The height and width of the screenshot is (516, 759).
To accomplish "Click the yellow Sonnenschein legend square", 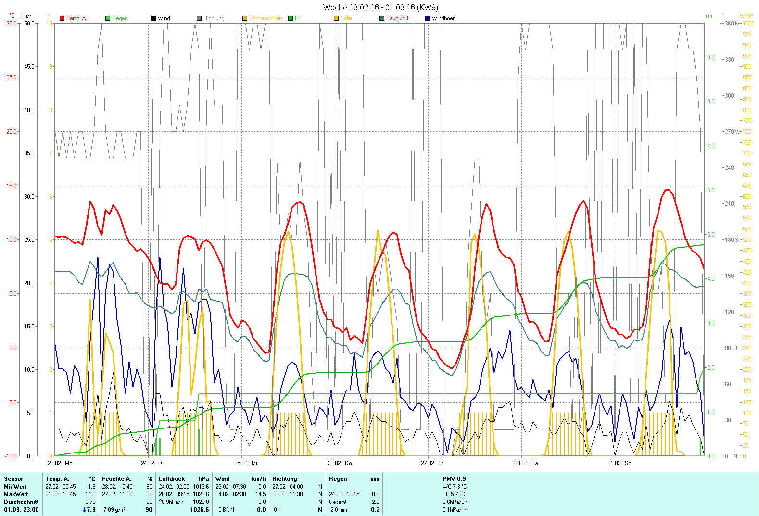I will [245, 18].
